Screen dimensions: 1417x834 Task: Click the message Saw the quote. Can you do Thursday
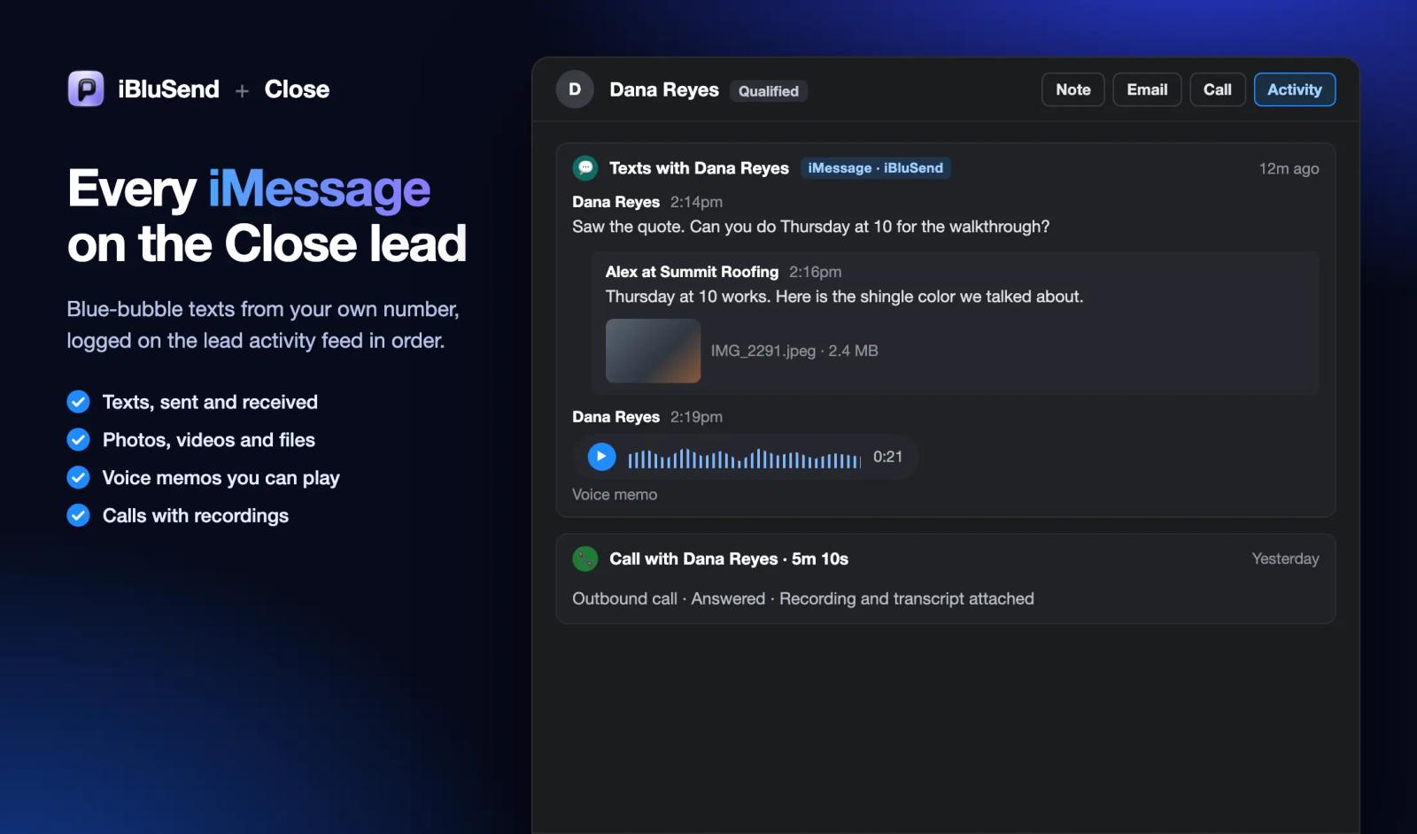pos(810,227)
